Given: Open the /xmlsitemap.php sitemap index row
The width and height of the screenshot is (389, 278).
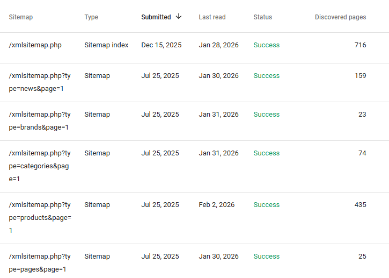Looking at the screenshot, I should (x=35, y=45).
